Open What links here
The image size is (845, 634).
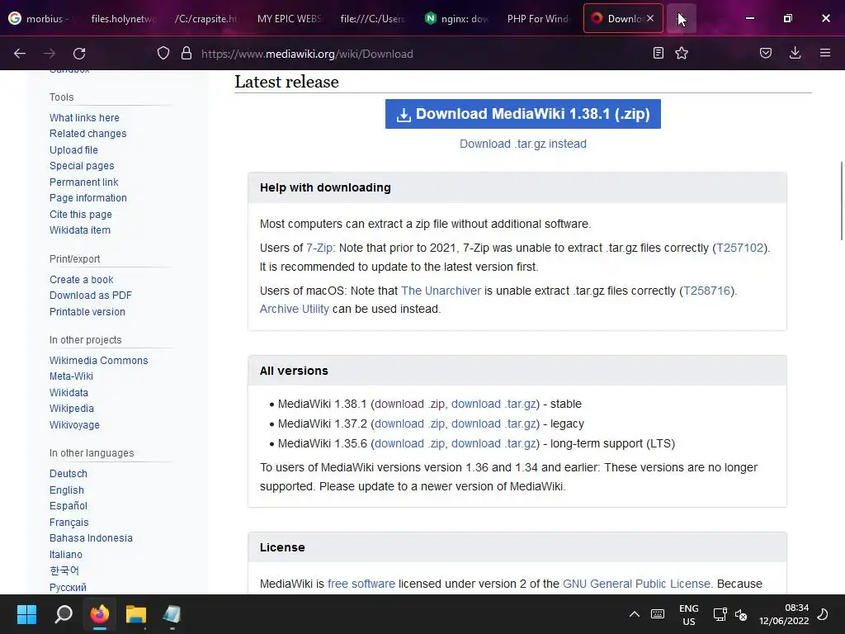[x=84, y=117]
